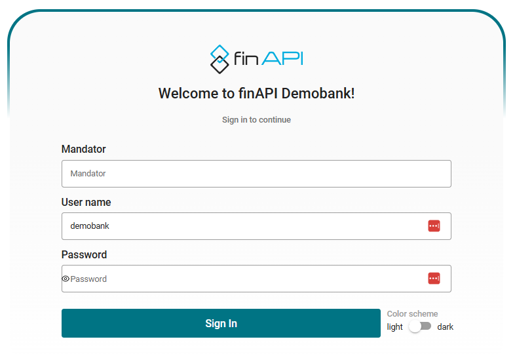Select the "light" color scheme label
The width and height of the screenshot is (515, 356).
point(395,327)
